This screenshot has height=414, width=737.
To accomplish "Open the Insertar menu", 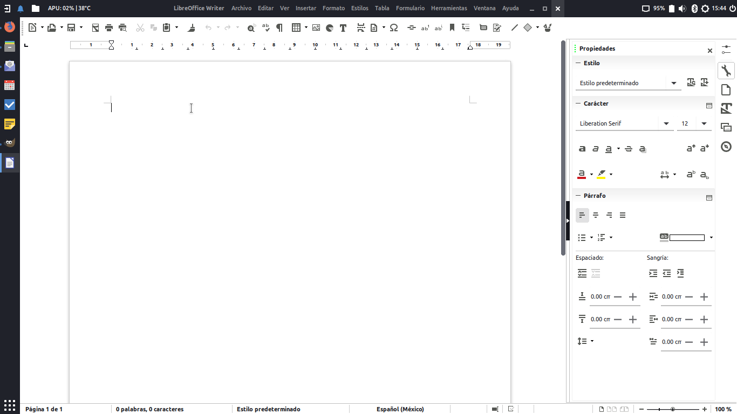I will click(x=305, y=8).
